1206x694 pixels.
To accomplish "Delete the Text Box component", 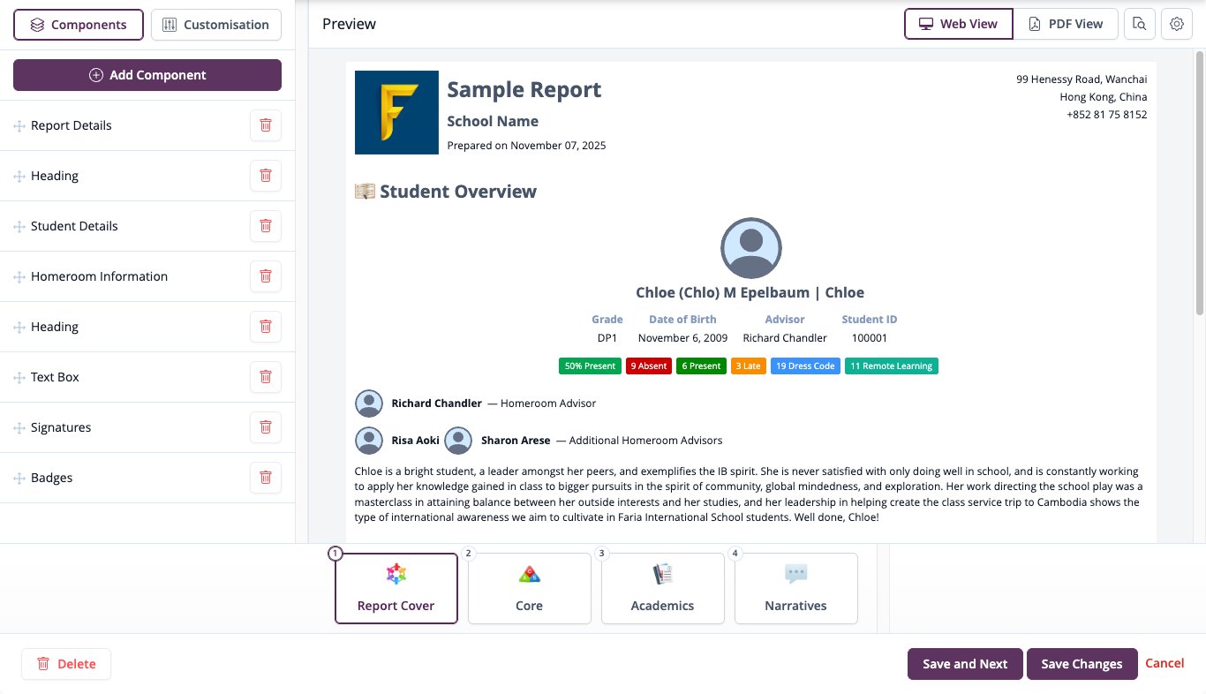I will tap(265, 377).
